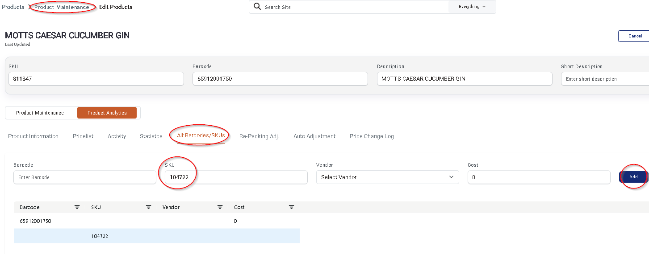Click the Add button

(633, 177)
